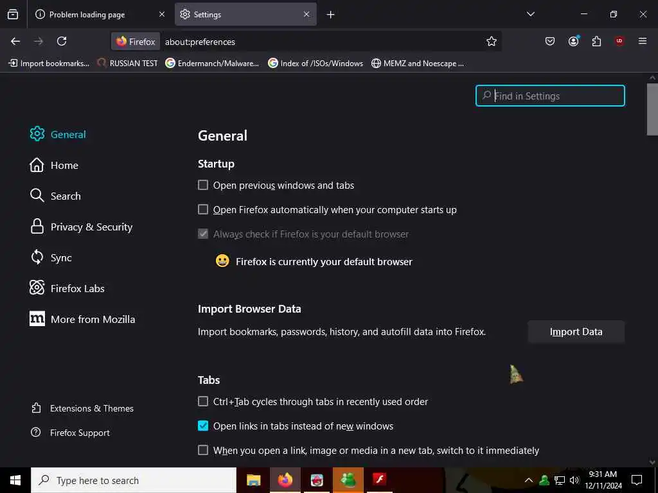The width and height of the screenshot is (658, 493).
Task: Open Privacy & Security settings
Action: 81,227
